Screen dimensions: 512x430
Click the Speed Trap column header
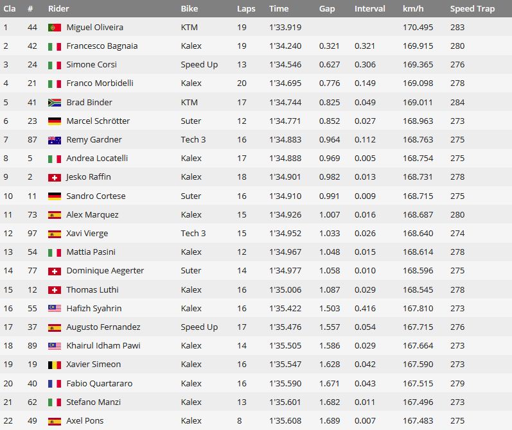[472, 9]
